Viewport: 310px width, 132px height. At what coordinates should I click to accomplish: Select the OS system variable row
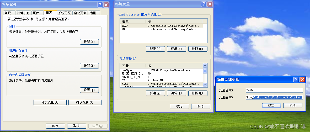pos(162,80)
